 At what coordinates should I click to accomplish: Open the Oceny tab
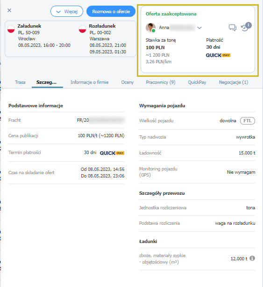click(x=128, y=82)
